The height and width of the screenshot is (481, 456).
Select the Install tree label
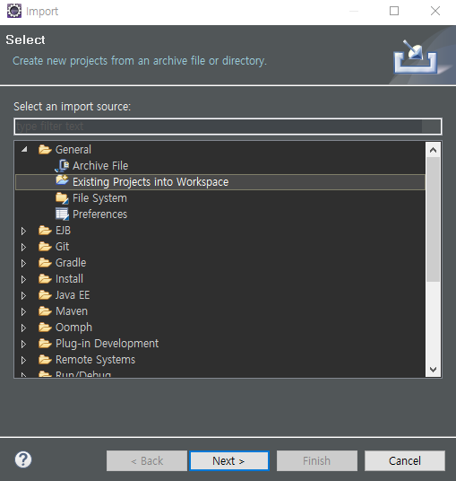(x=69, y=279)
